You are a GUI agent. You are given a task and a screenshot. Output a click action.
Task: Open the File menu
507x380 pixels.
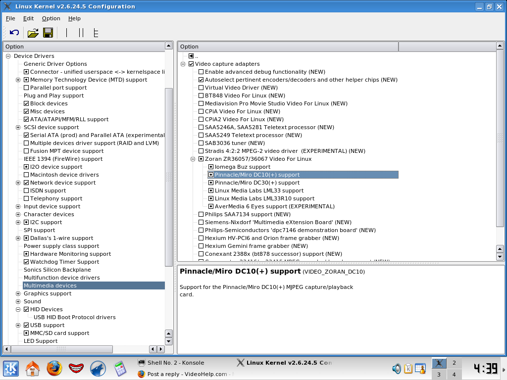pyautogui.click(x=10, y=18)
